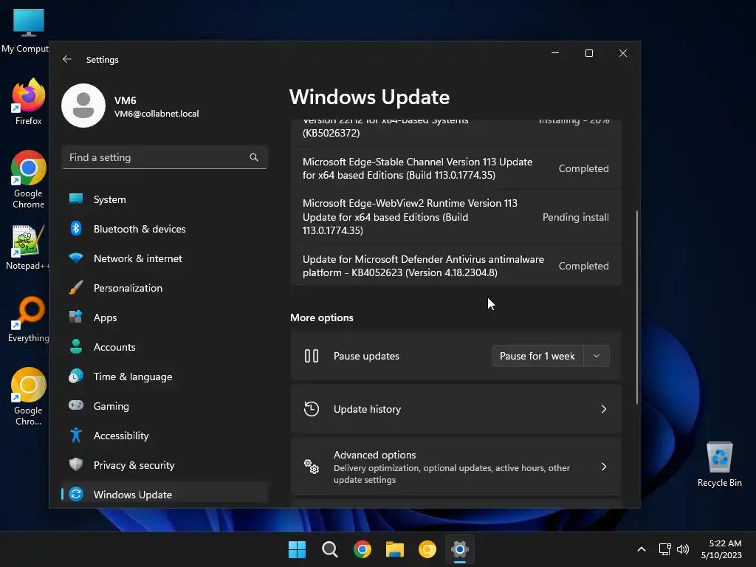Select the Network & internet wifi icon
The width and height of the screenshot is (756, 567).
pyautogui.click(x=76, y=258)
